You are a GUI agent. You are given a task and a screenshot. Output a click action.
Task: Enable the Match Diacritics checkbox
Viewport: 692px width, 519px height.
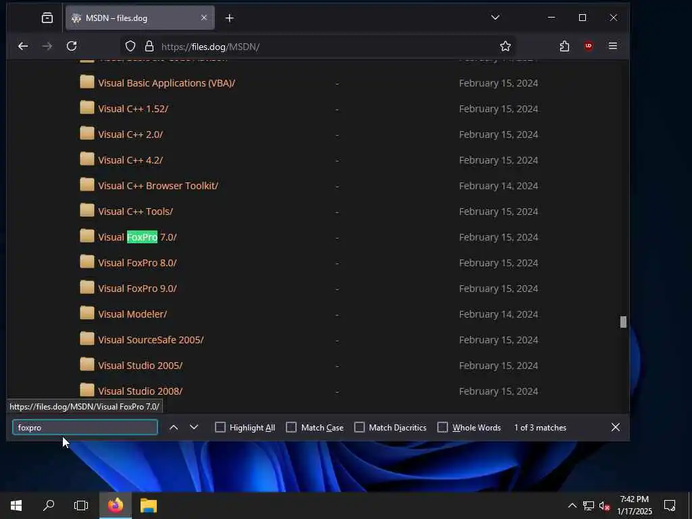coord(360,427)
